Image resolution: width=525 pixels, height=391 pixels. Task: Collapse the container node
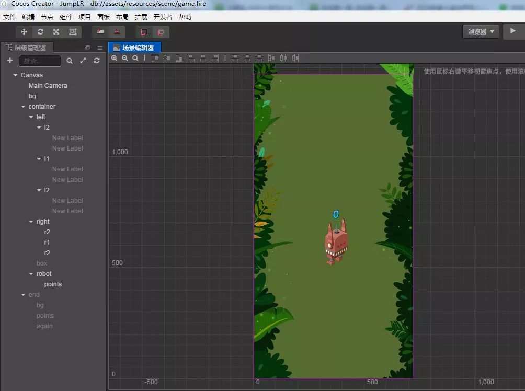click(24, 107)
